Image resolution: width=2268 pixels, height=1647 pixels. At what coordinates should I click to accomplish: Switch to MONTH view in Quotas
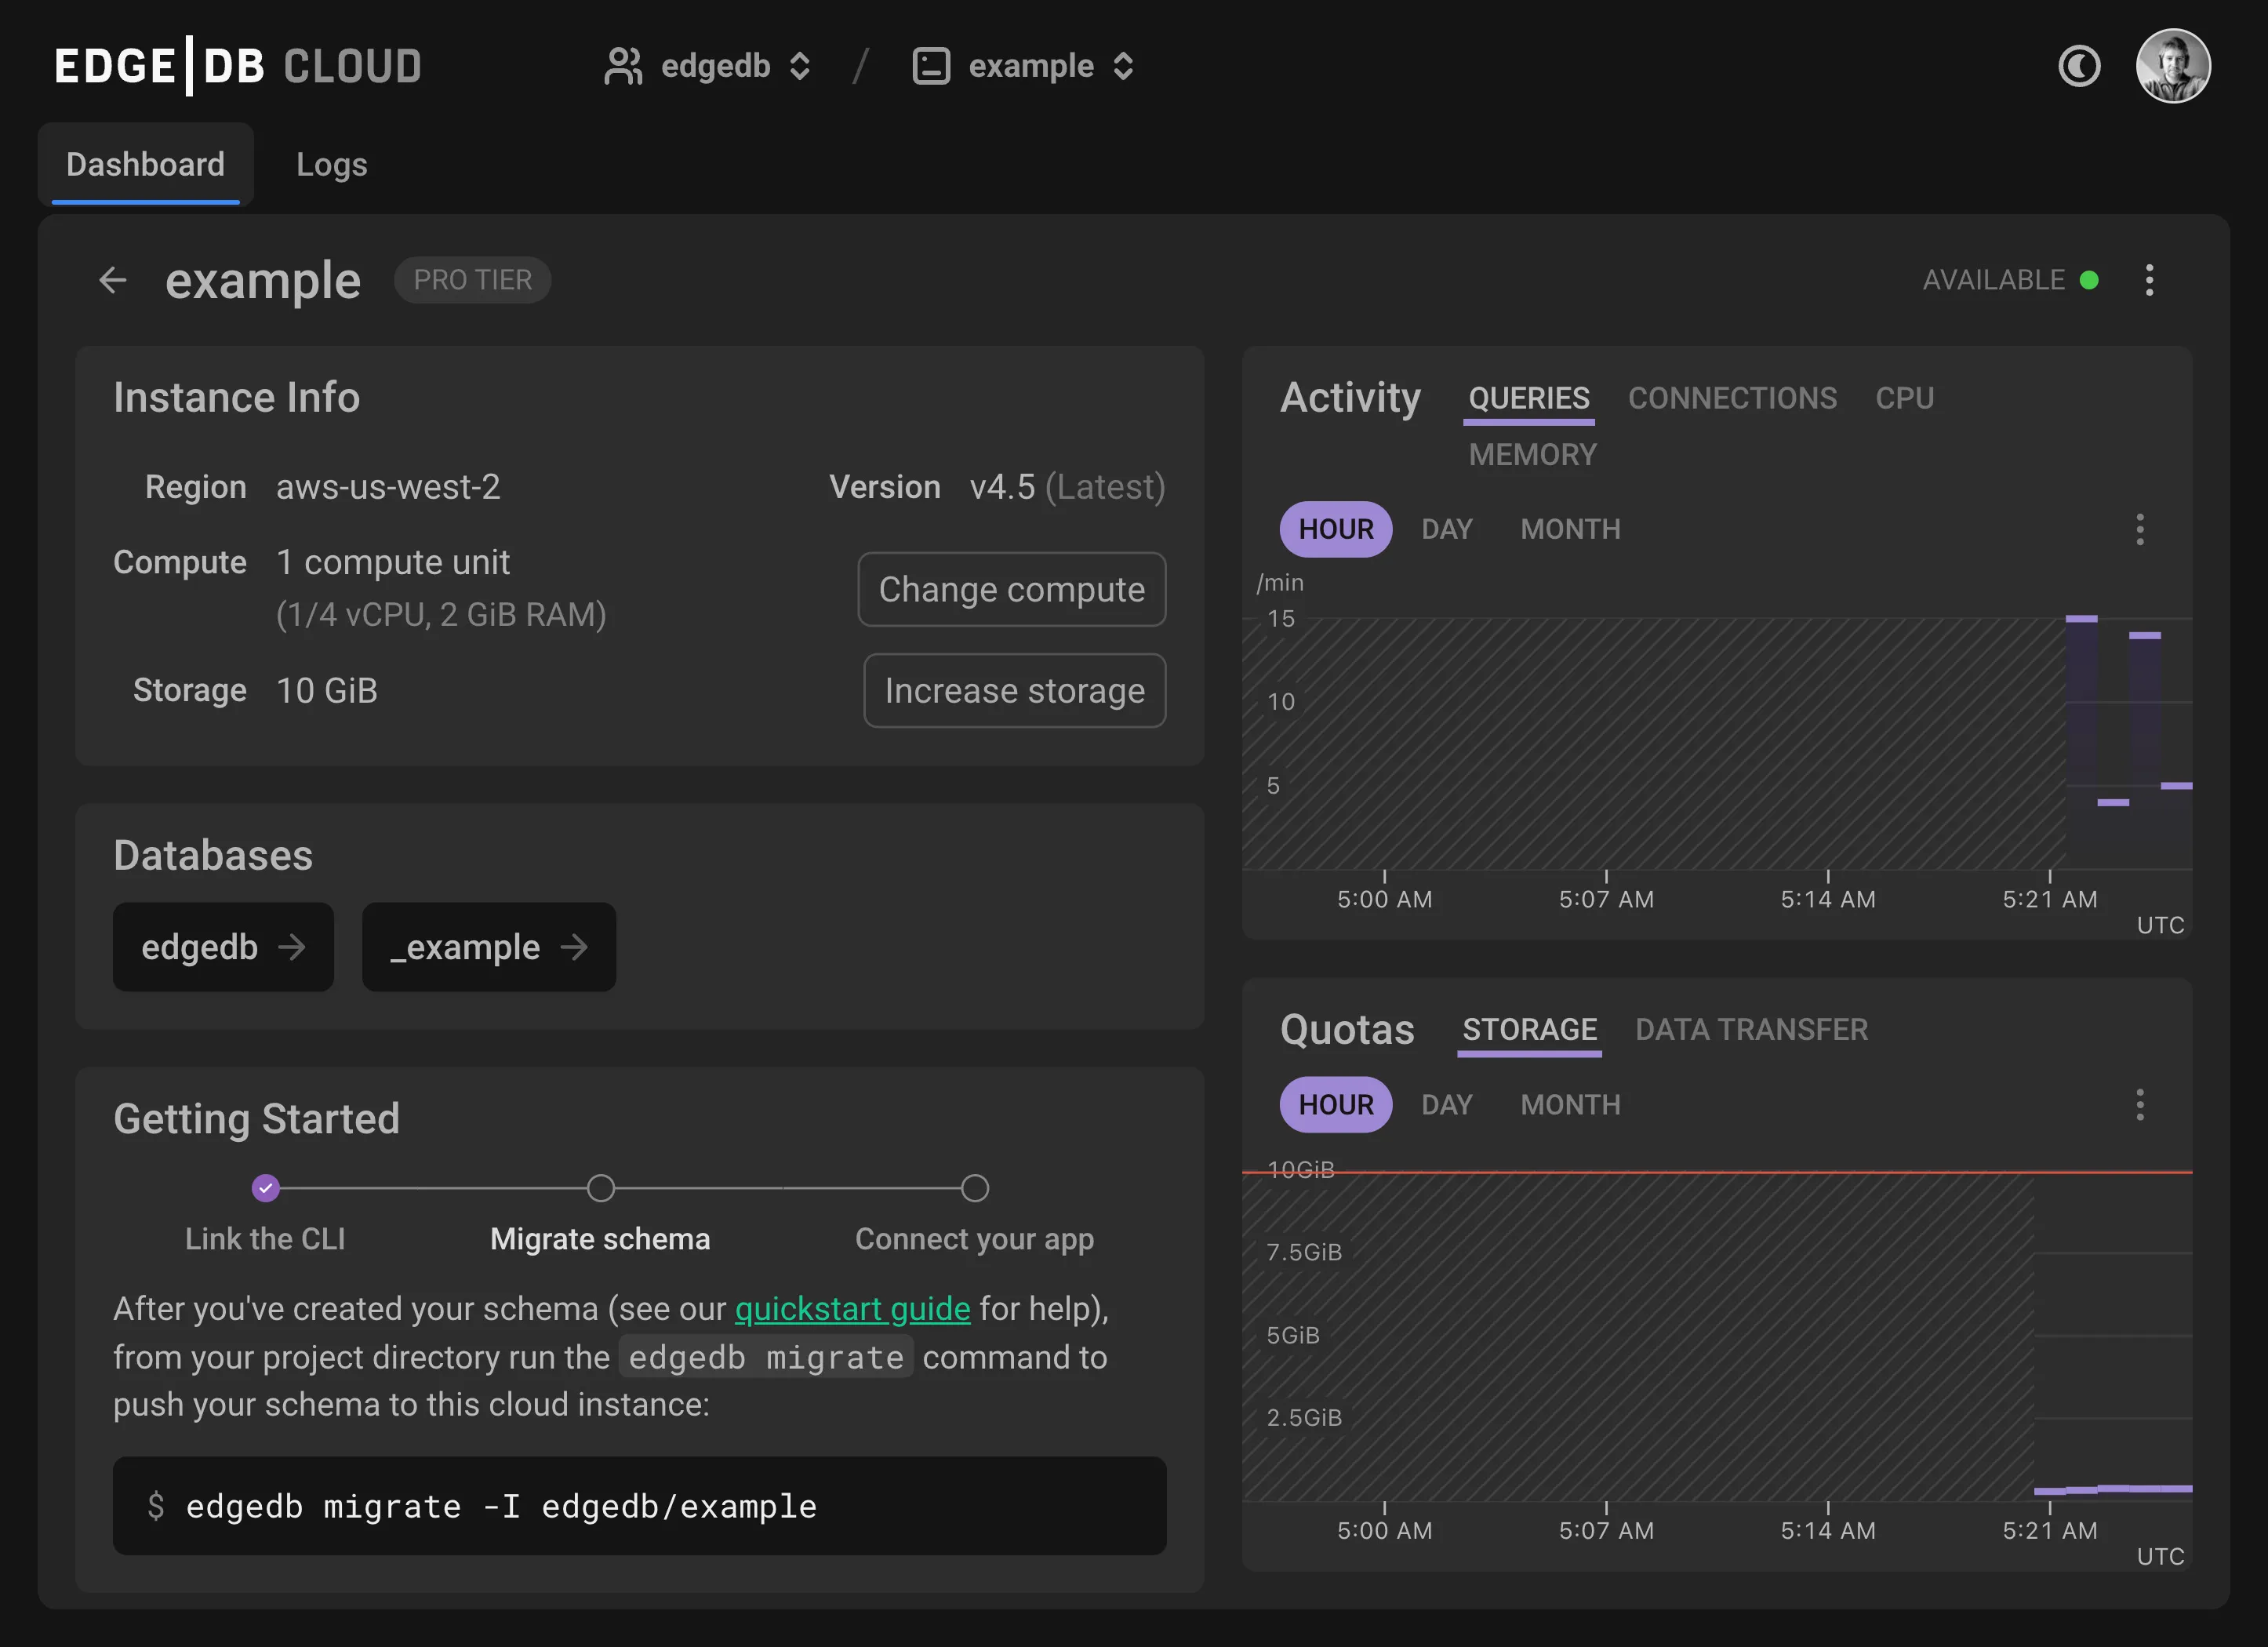[1569, 1104]
